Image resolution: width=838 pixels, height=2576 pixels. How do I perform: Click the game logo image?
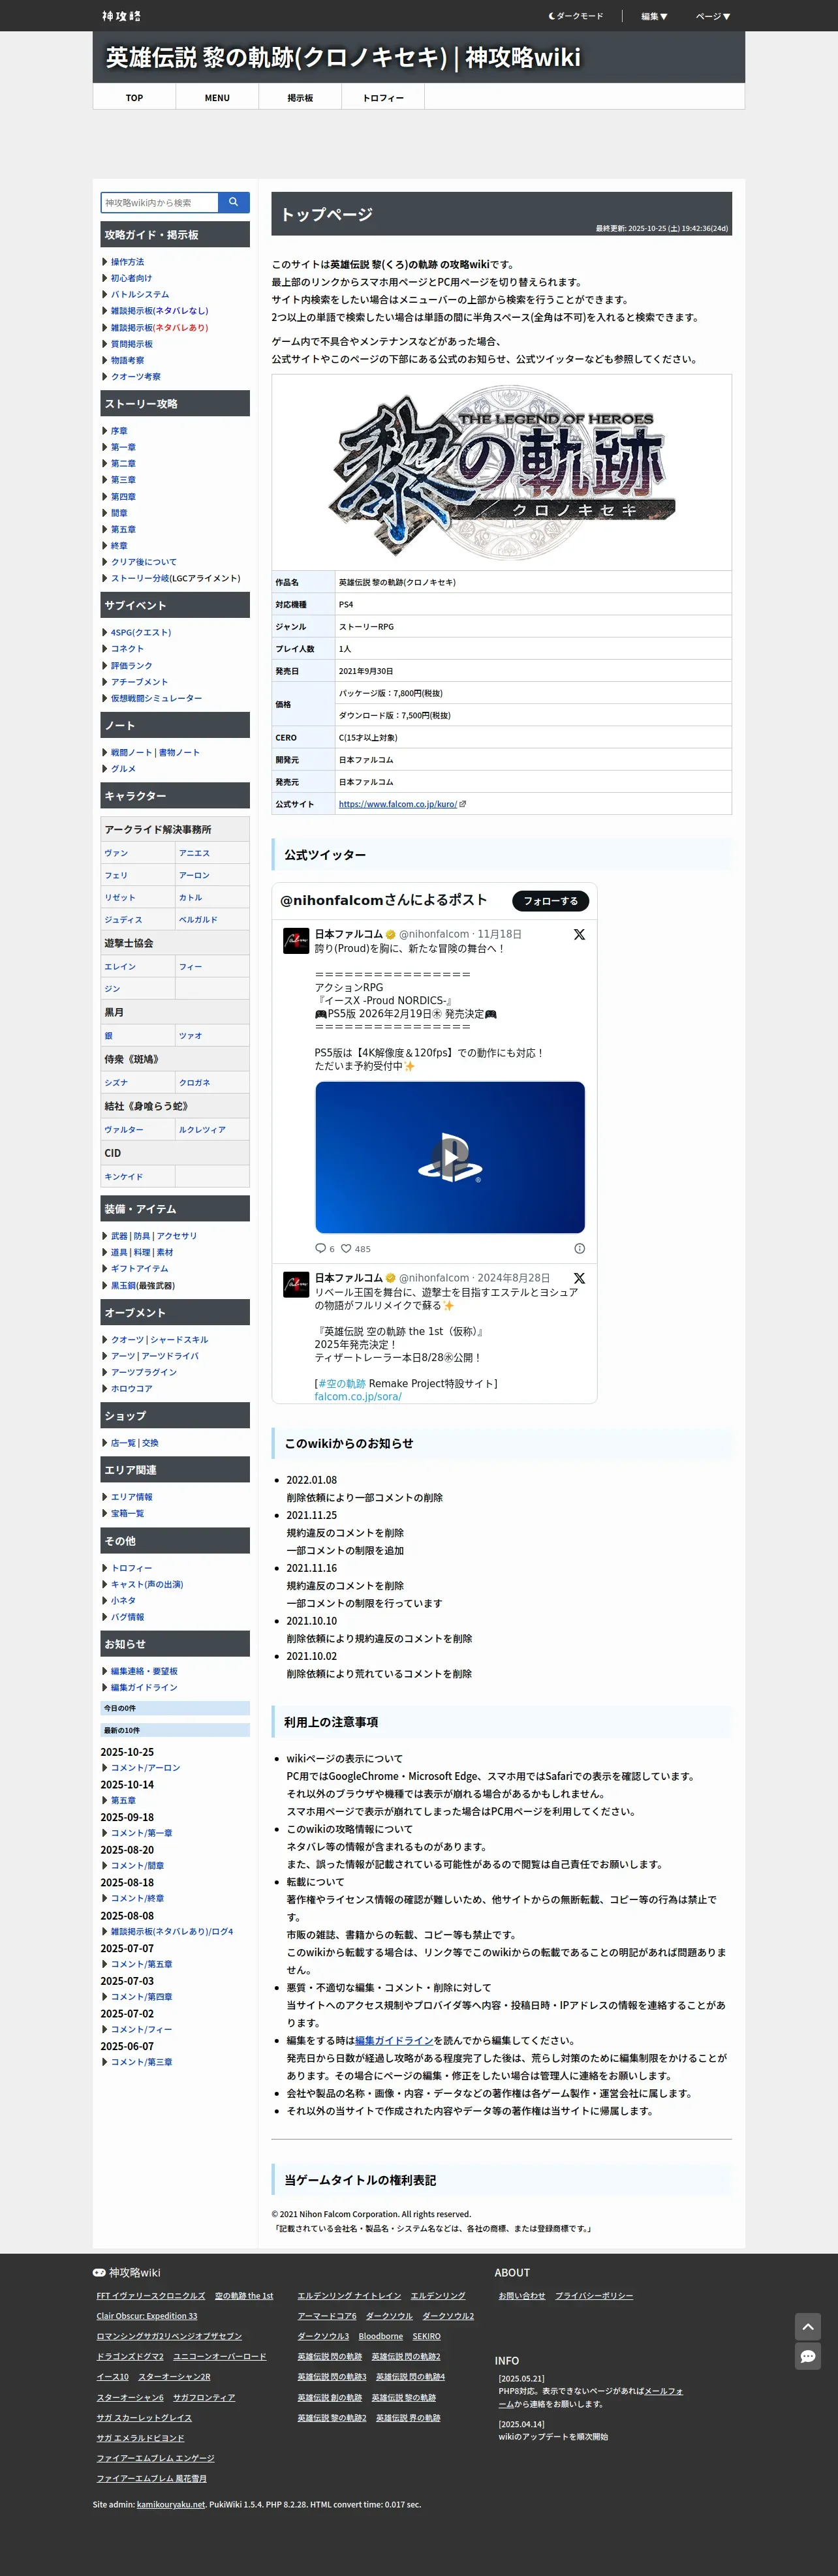pyautogui.click(x=501, y=473)
